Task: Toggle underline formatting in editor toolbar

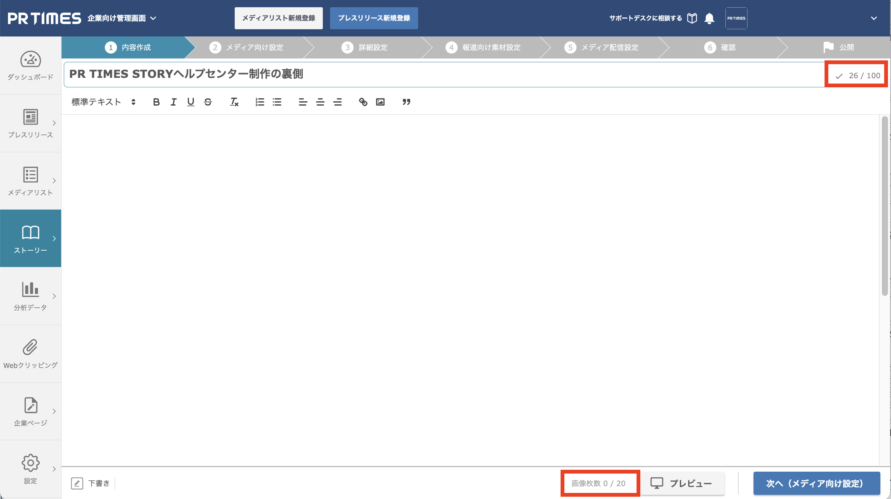Action: (x=191, y=102)
